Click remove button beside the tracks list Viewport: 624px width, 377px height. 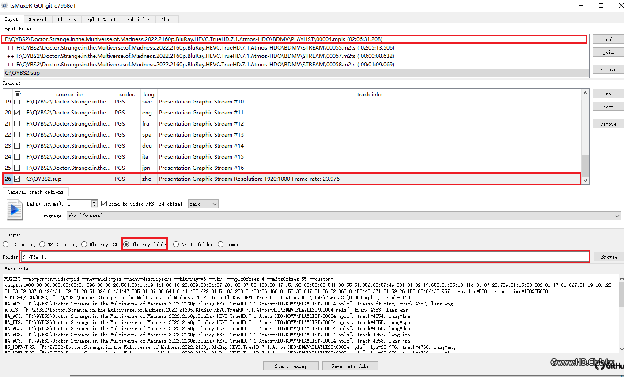[608, 124]
